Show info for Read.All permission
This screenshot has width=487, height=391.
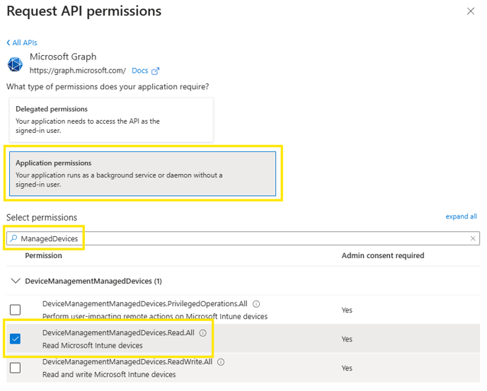click(x=203, y=333)
